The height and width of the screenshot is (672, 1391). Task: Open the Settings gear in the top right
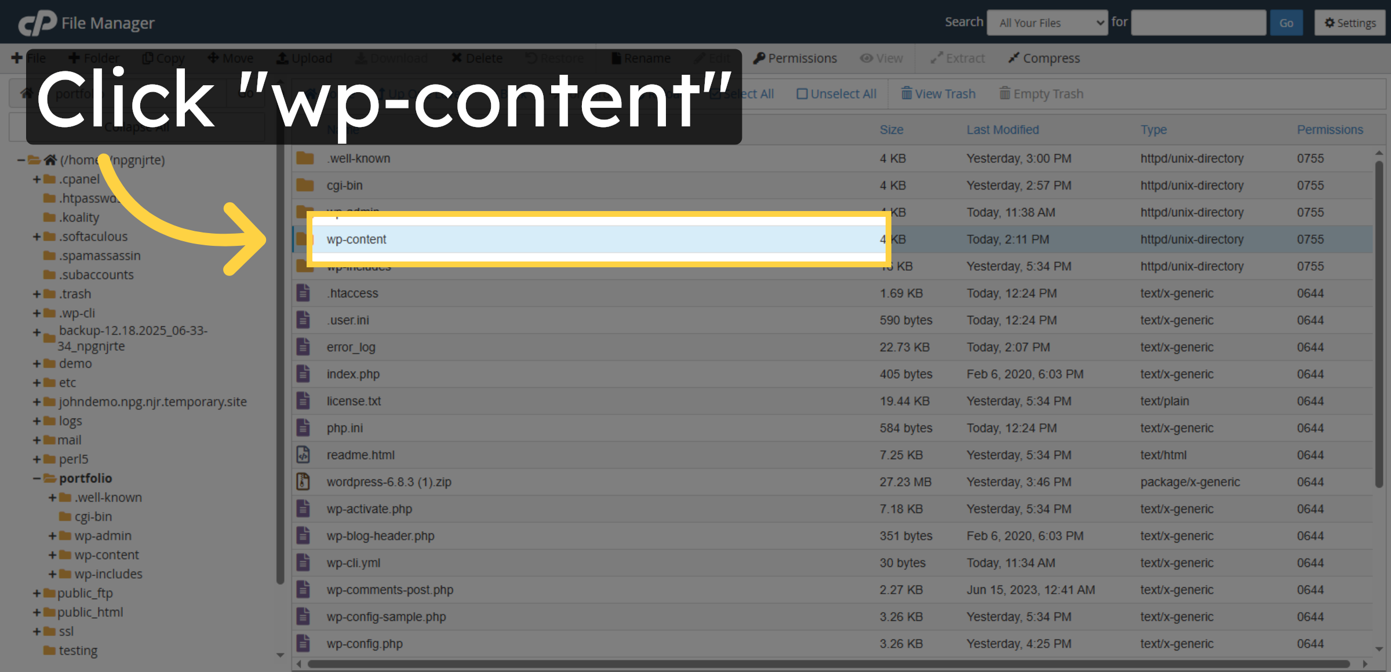click(1349, 23)
